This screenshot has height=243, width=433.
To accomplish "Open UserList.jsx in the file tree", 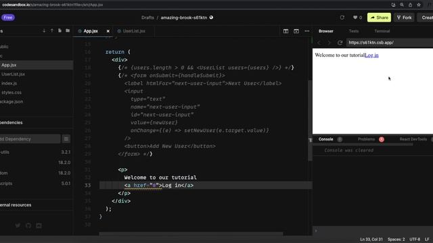I will tap(37, 74).
